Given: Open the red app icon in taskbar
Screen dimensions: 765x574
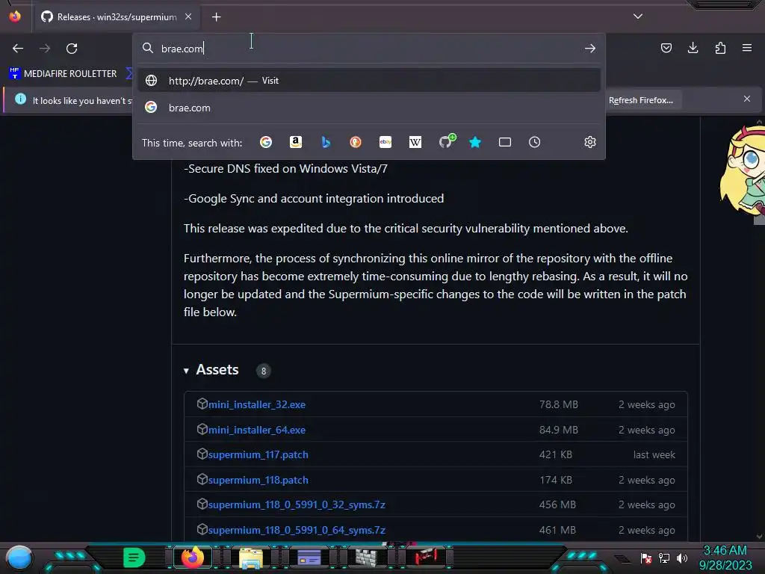Looking at the screenshot, I should point(425,557).
